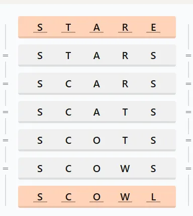
Task: Select the SCOTS word row
Action: pos(97,140)
